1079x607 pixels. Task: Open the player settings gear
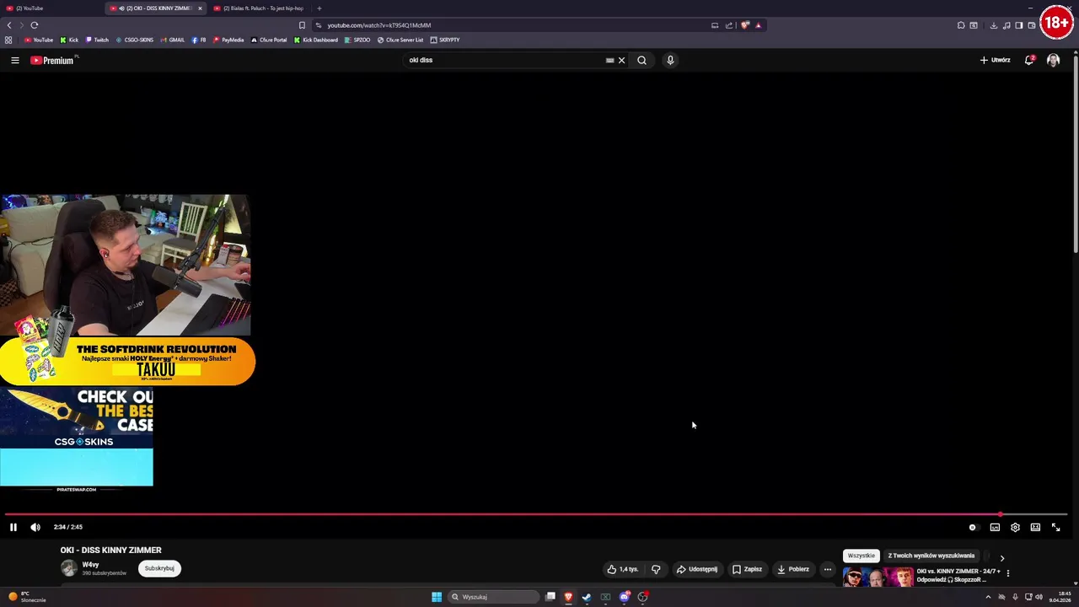1015,527
